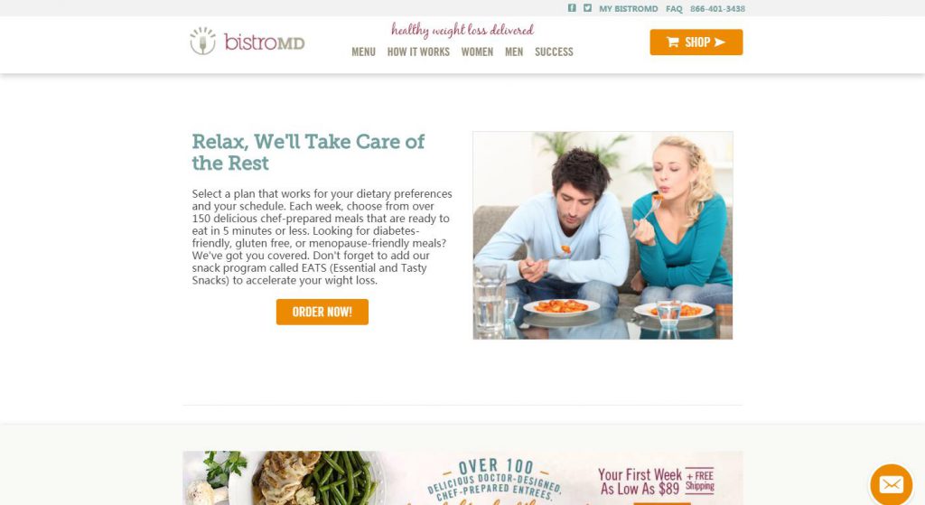Click the Over 100 entrees promo banner
The width and height of the screenshot is (925, 505).
[463, 478]
